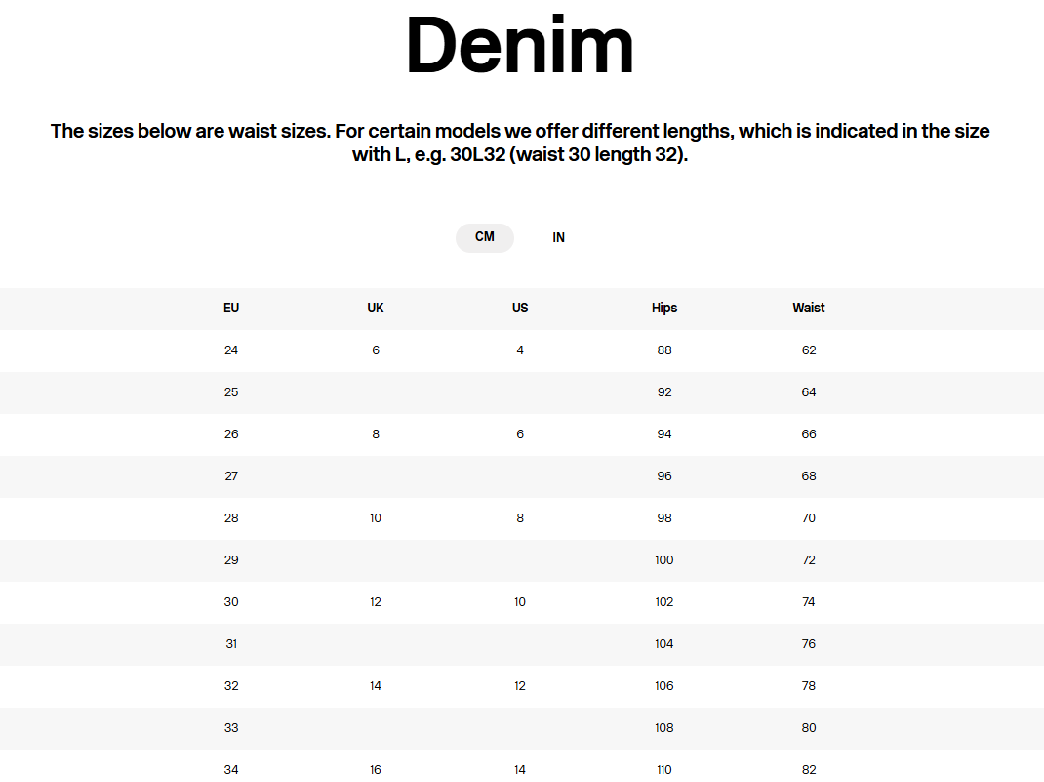Select US size 4 cell

(520, 350)
